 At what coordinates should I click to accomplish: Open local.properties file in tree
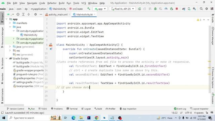[x=28, y=86]
